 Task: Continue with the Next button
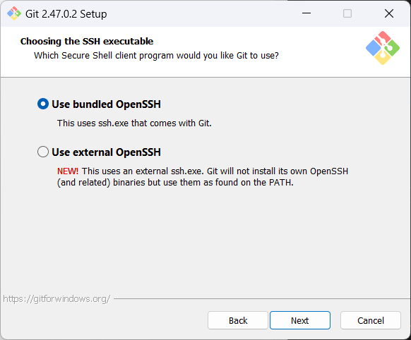tap(300, 320)
